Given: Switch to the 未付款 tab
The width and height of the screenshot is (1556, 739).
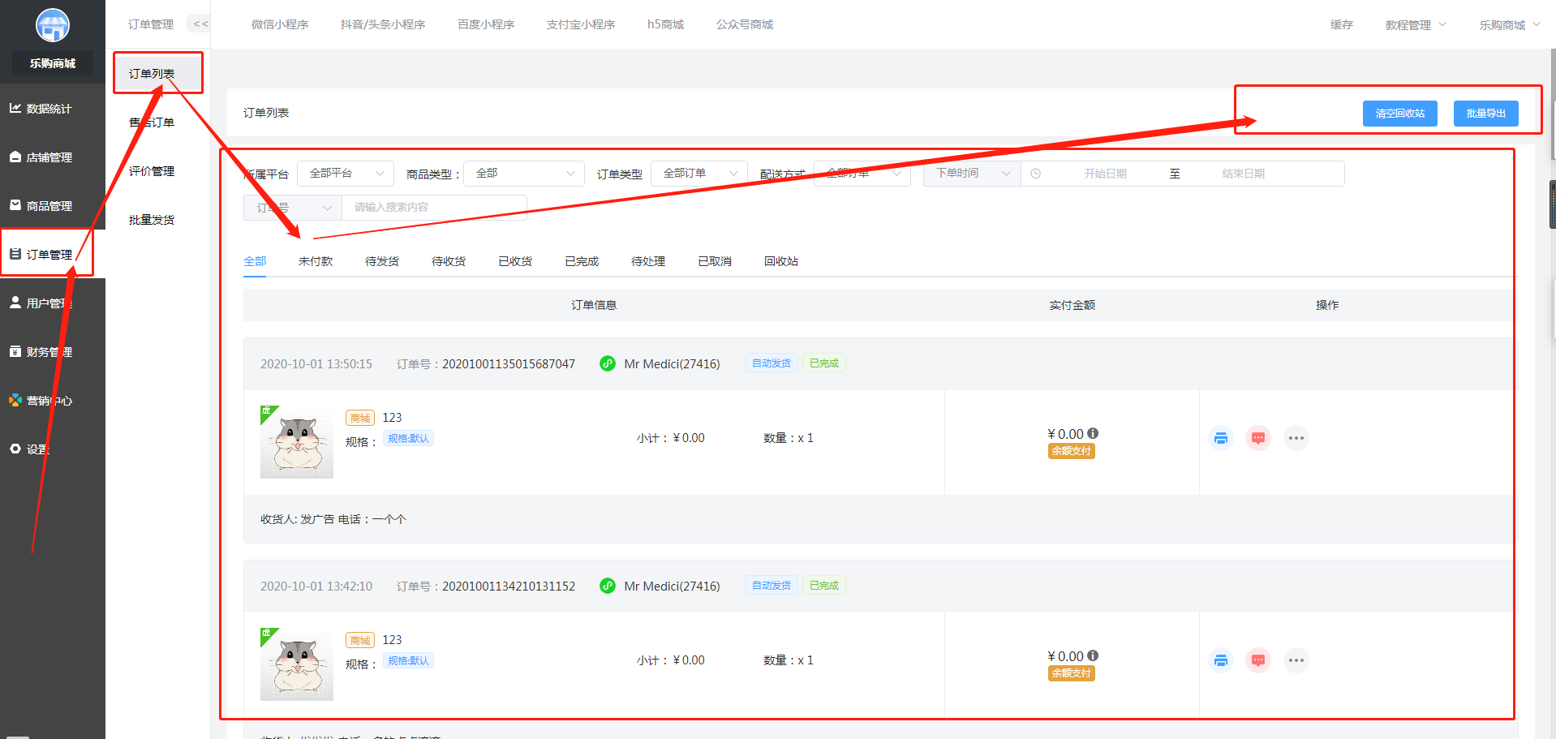Looking at the screenshot, I should (316, 261).
